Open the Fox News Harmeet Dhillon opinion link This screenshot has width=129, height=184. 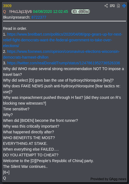pos(61,54)
